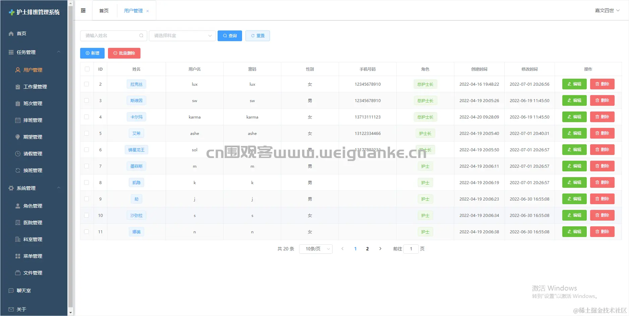Check the checkbox for ID 8 row
This screenshot has height=316, width=629.
pyautogui.click(x=87, y=182)
